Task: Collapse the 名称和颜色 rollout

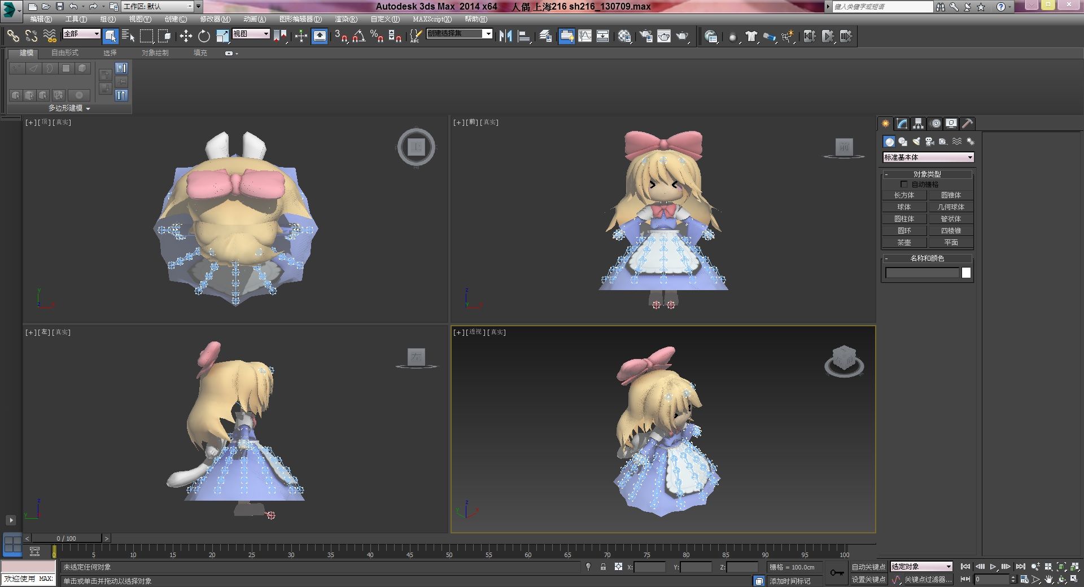Action: (927, 258)
